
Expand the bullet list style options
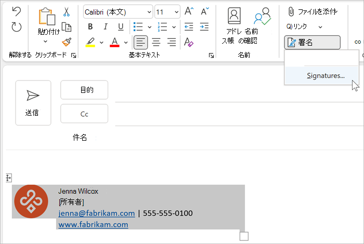click(x=150, y=27)
